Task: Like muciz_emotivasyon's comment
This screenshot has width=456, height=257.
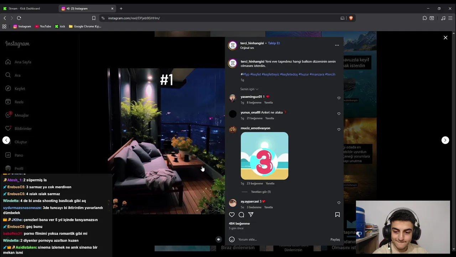Action: point(339,130)
